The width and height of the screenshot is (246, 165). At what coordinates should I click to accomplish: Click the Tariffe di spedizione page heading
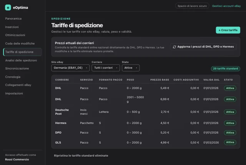click(x=77, y=25)
